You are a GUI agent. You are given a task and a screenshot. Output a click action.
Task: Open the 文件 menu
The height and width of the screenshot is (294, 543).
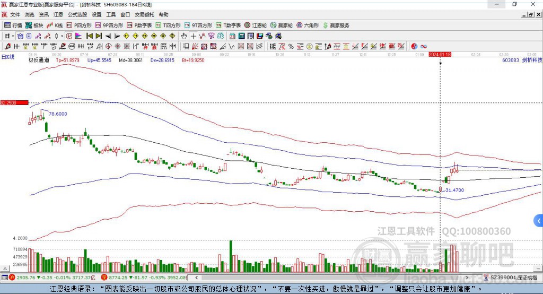point(15,14)
